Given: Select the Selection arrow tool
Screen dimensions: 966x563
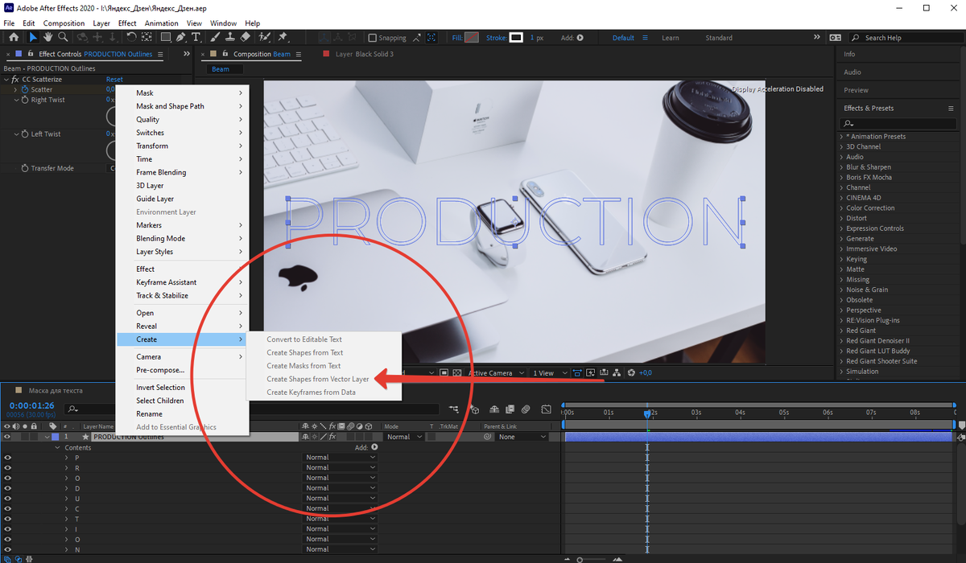Looking at the screenshot, I should 33,38.
